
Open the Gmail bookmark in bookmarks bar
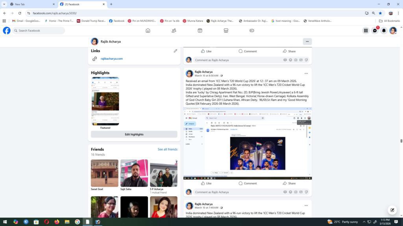tap(26, 21)
